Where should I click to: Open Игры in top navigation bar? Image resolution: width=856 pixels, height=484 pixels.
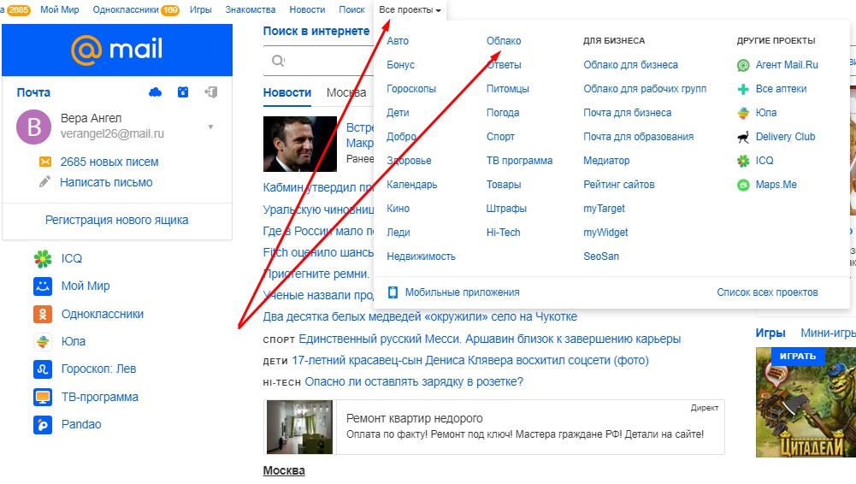[200, 9]
